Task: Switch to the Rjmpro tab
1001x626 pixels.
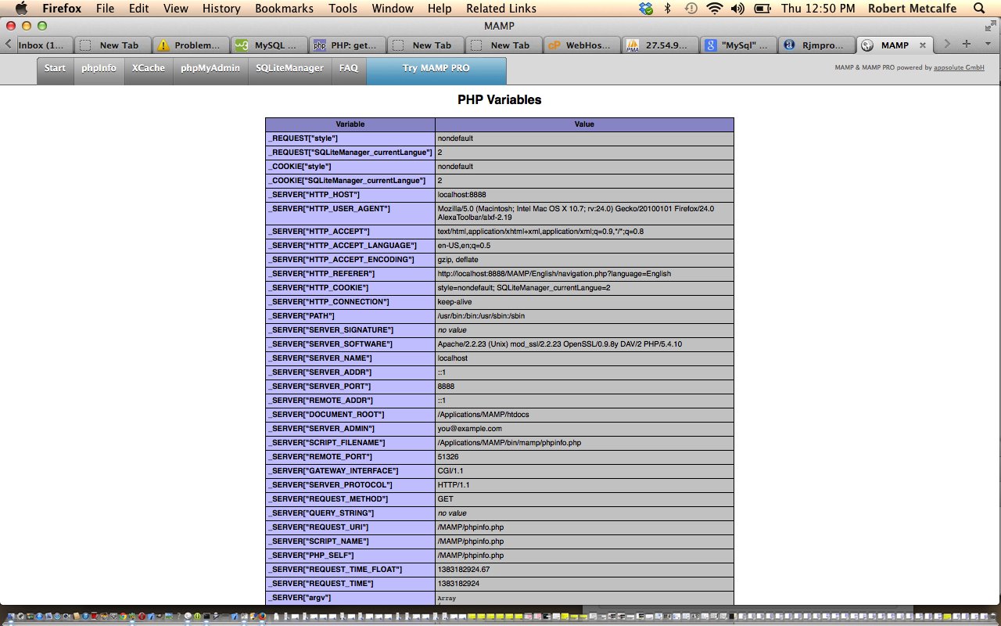Action: point(816,45)
